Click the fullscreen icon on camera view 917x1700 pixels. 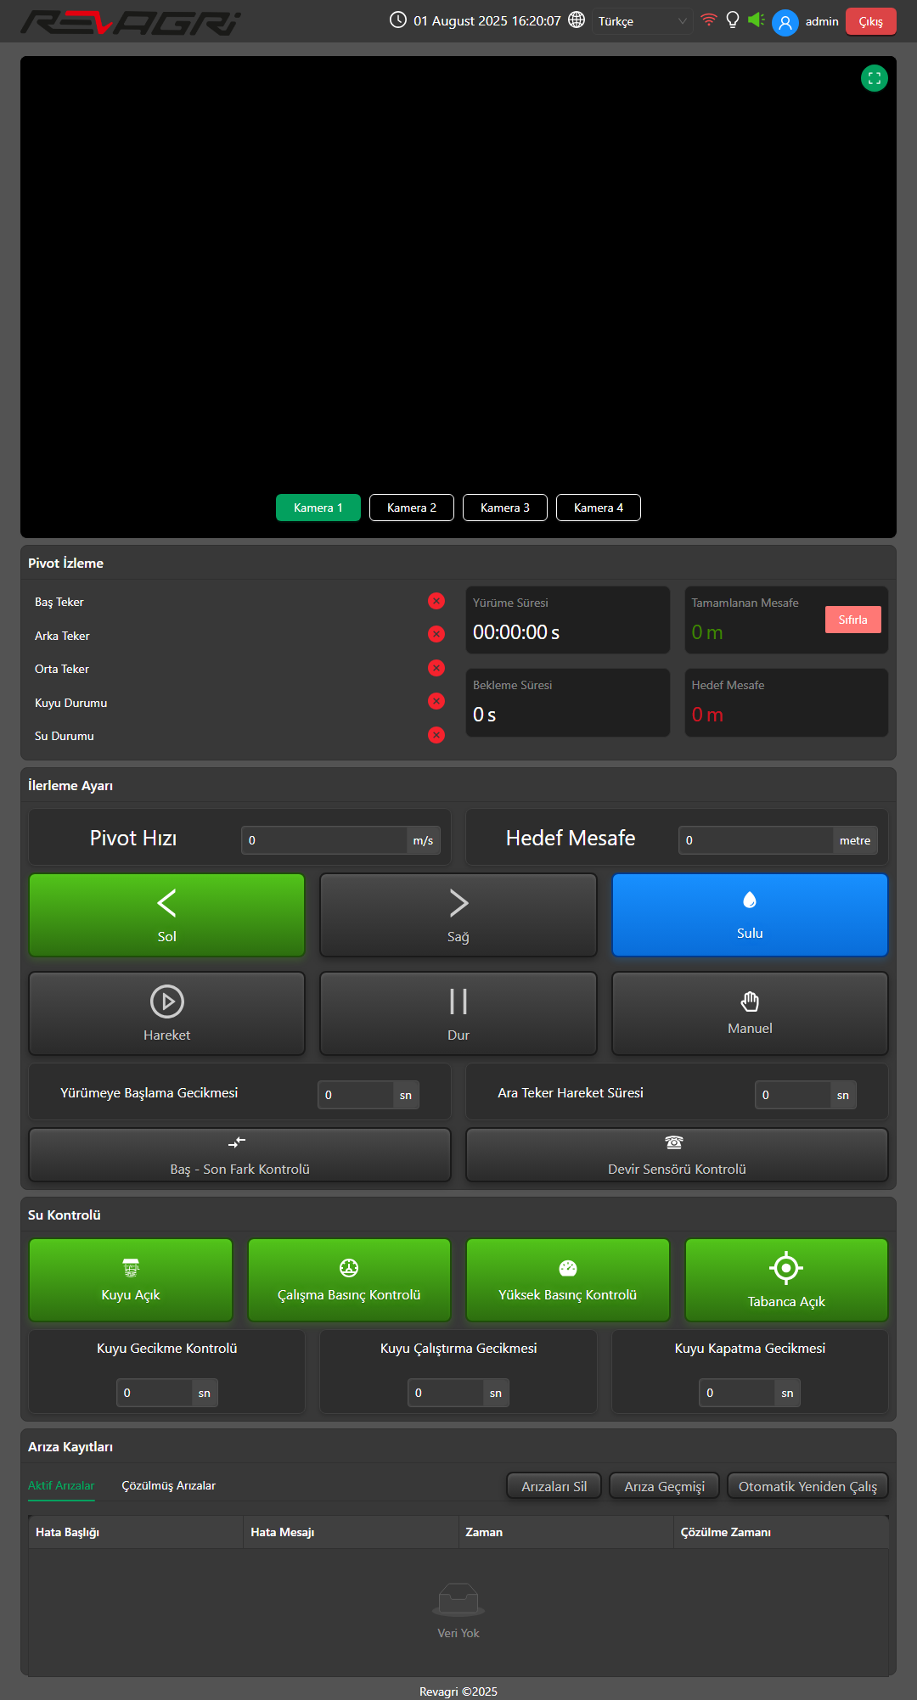coord(874,78)
